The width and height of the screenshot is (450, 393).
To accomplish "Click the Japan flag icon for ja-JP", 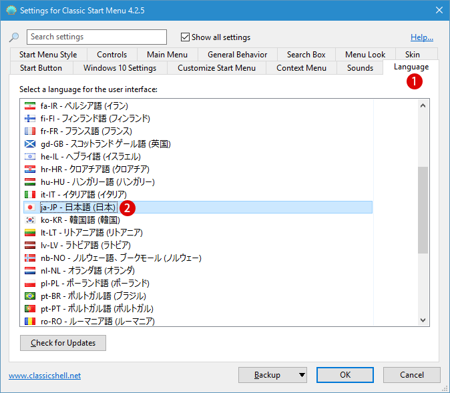I will [x=30, y=207].
